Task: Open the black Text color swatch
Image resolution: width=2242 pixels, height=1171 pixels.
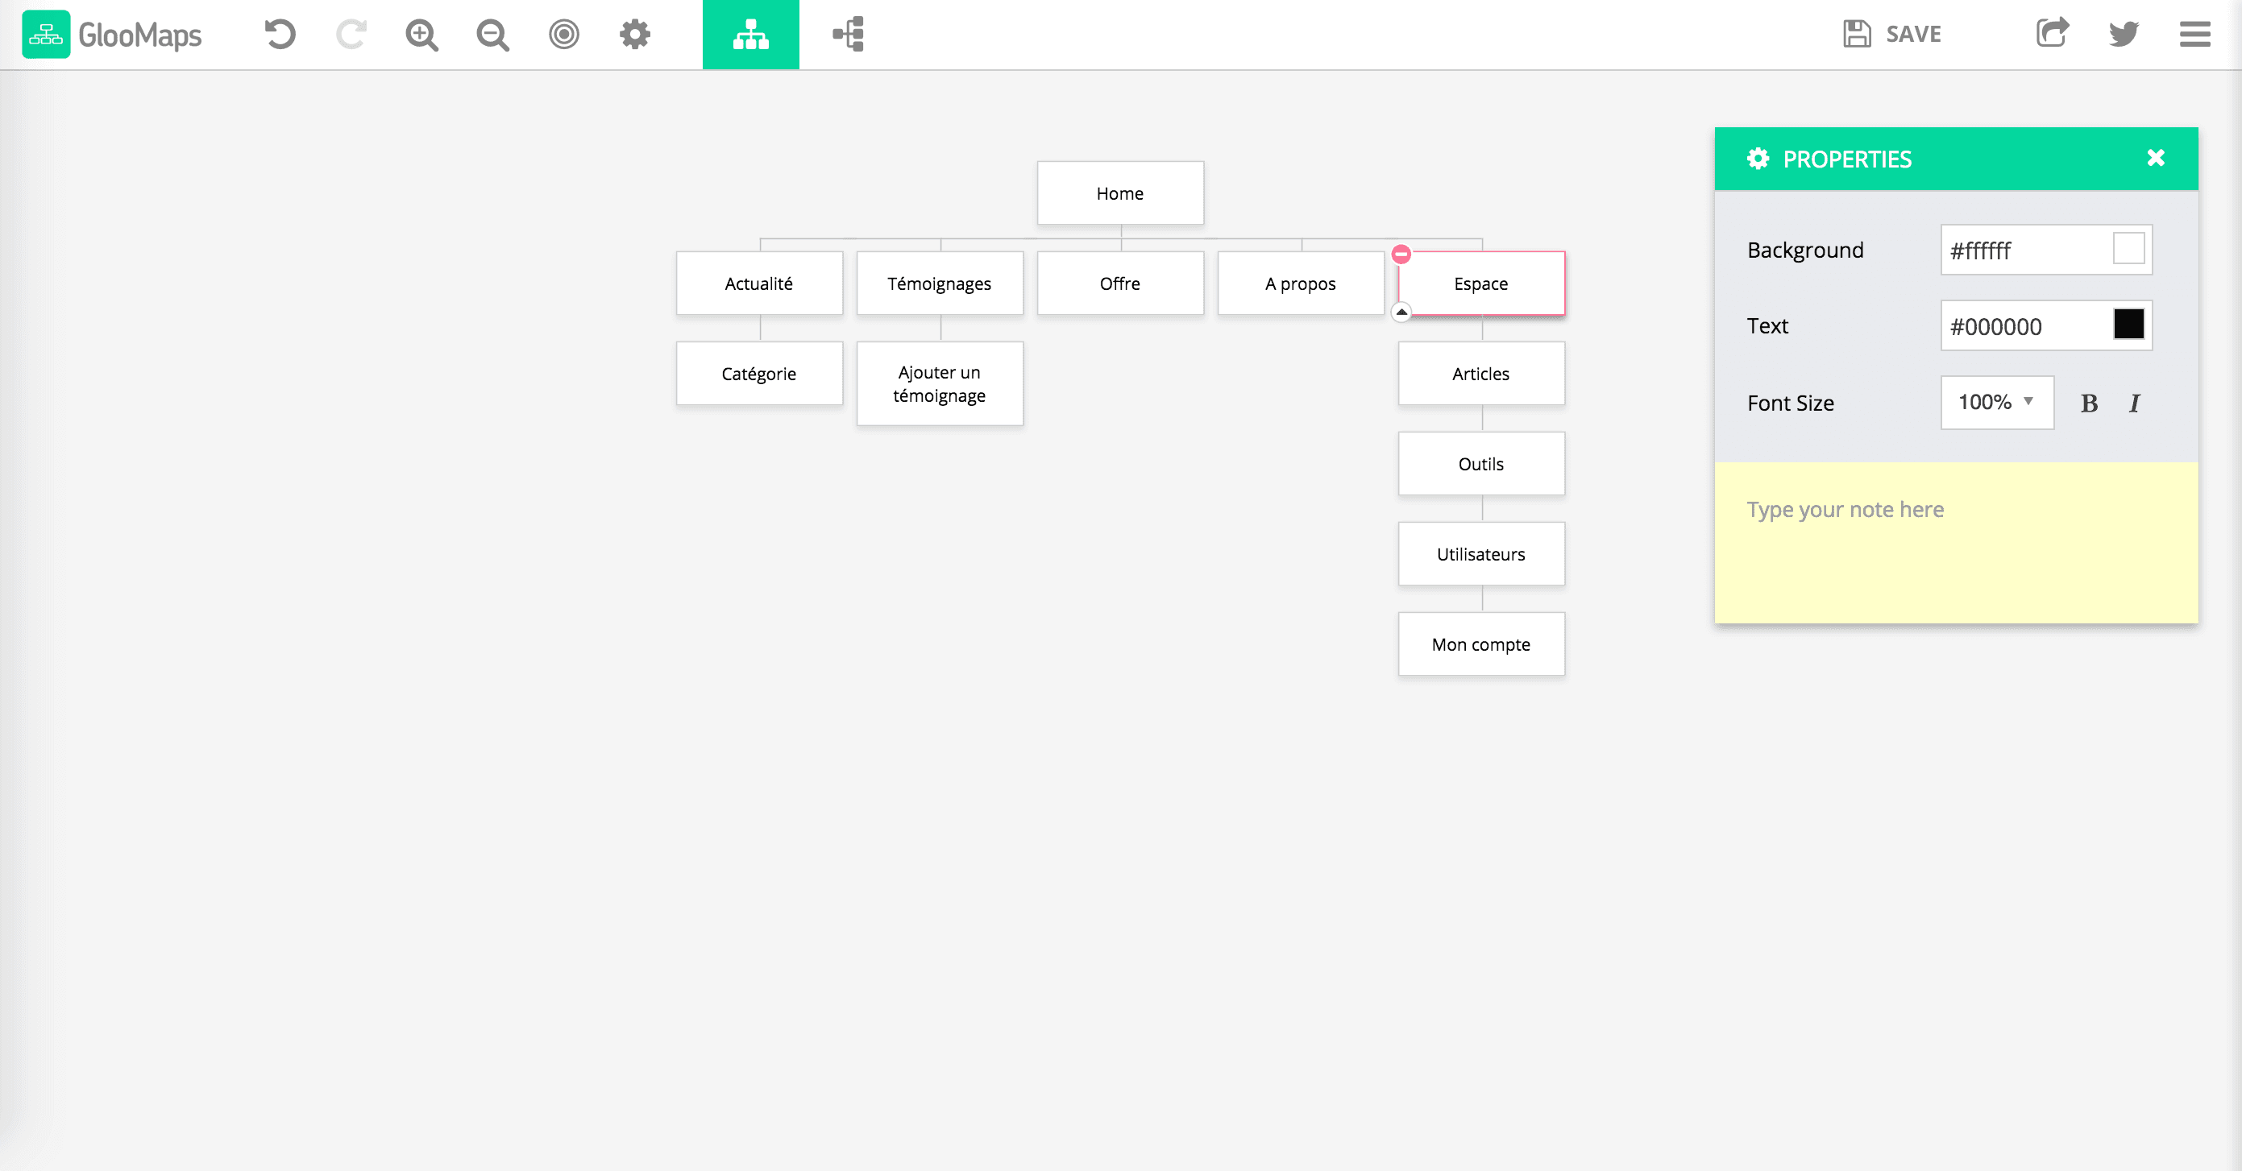Action: click(x=2129, y=325)
